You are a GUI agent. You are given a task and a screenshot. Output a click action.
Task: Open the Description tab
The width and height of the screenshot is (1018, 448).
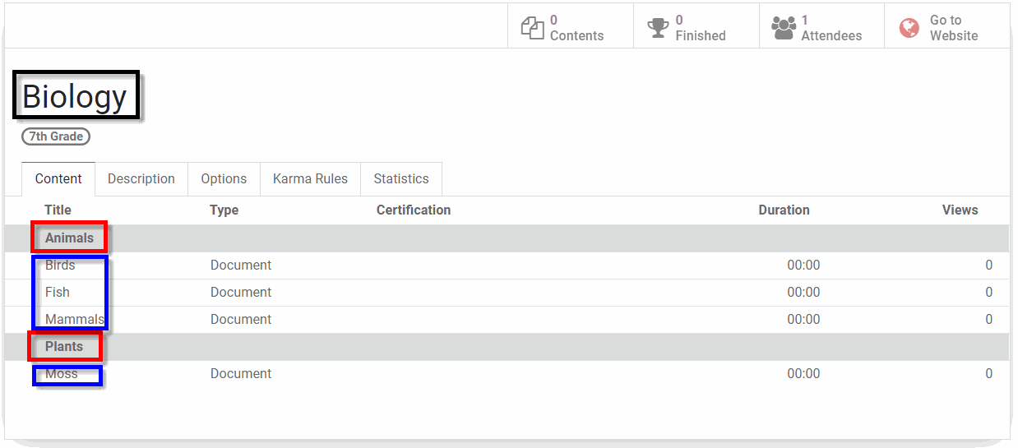tap(141, 178)
